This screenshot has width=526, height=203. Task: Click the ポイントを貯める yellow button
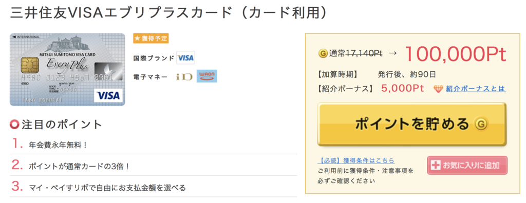click(412, 124)
